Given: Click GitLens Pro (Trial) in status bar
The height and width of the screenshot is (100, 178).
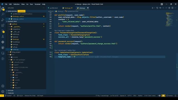Looking at the screenshot, I should coord(30,96).
